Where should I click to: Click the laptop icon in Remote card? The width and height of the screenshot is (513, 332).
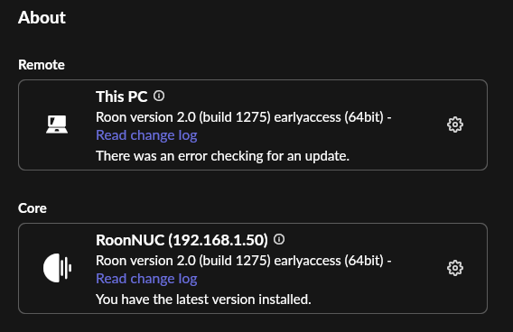57,124
